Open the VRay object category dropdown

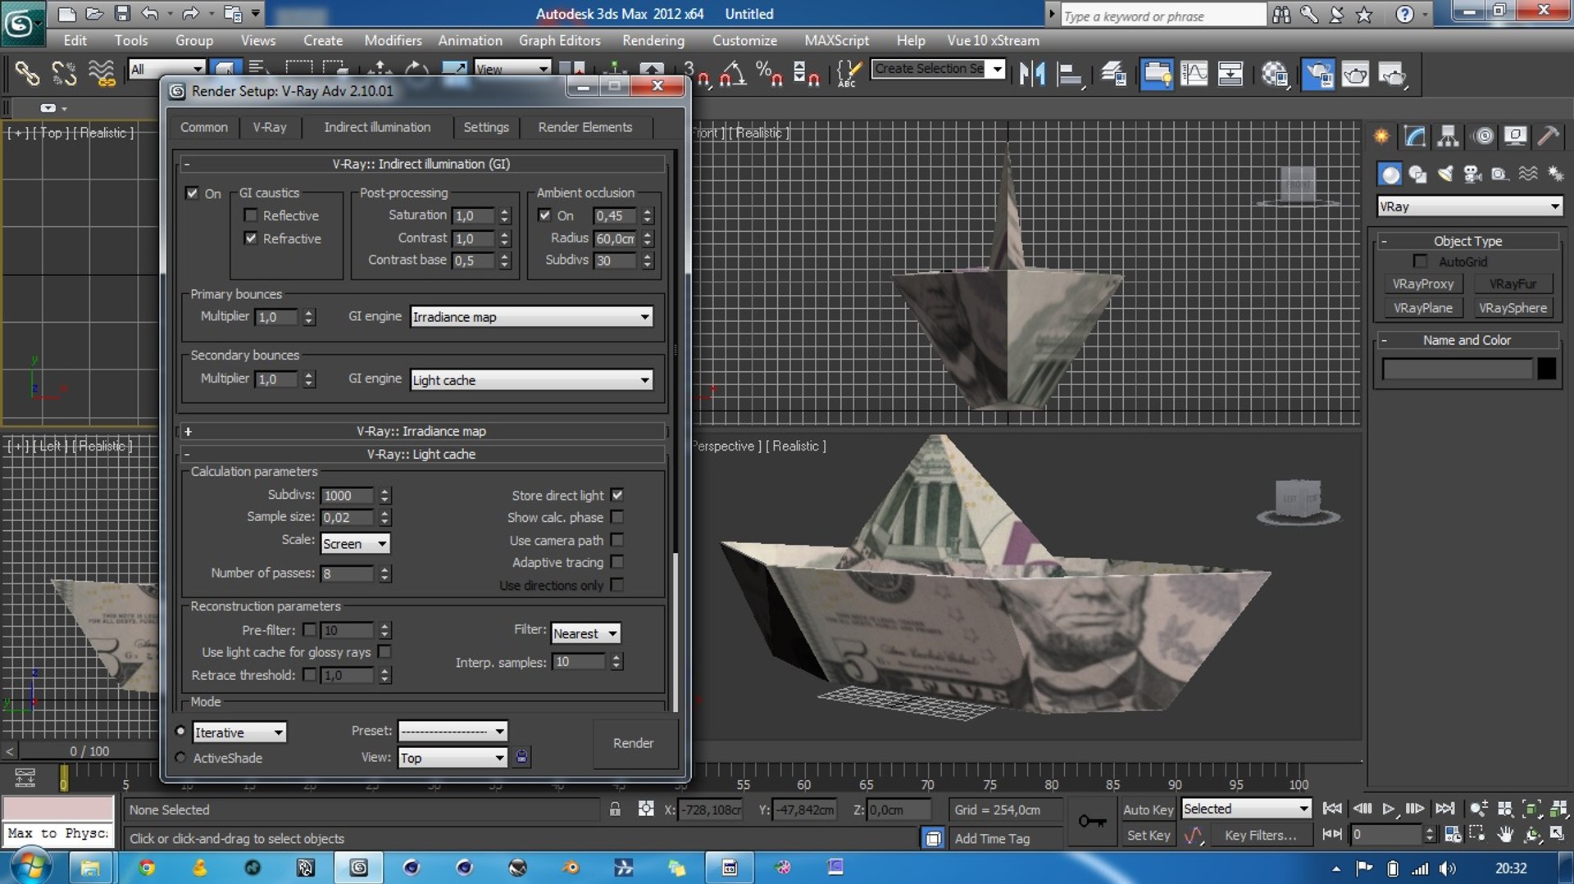coord(1470,206)
